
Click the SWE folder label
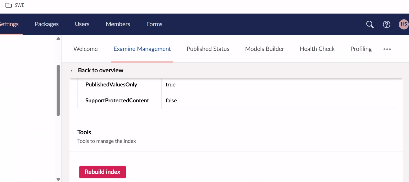pyautogui.click(x=19, y=5)
